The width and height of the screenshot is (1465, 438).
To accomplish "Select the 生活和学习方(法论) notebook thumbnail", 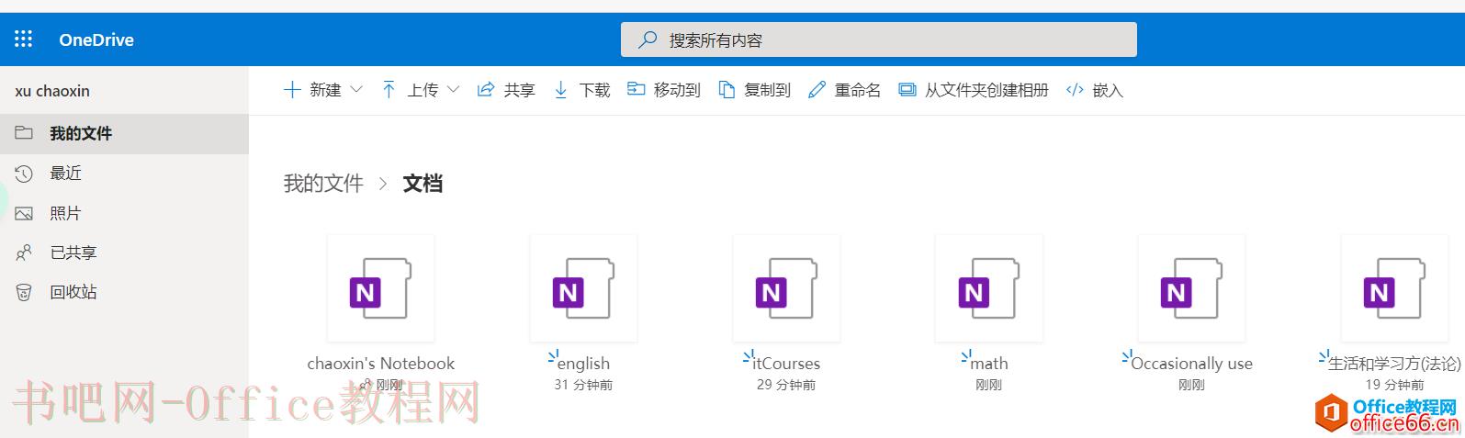I will (1394, 288).
